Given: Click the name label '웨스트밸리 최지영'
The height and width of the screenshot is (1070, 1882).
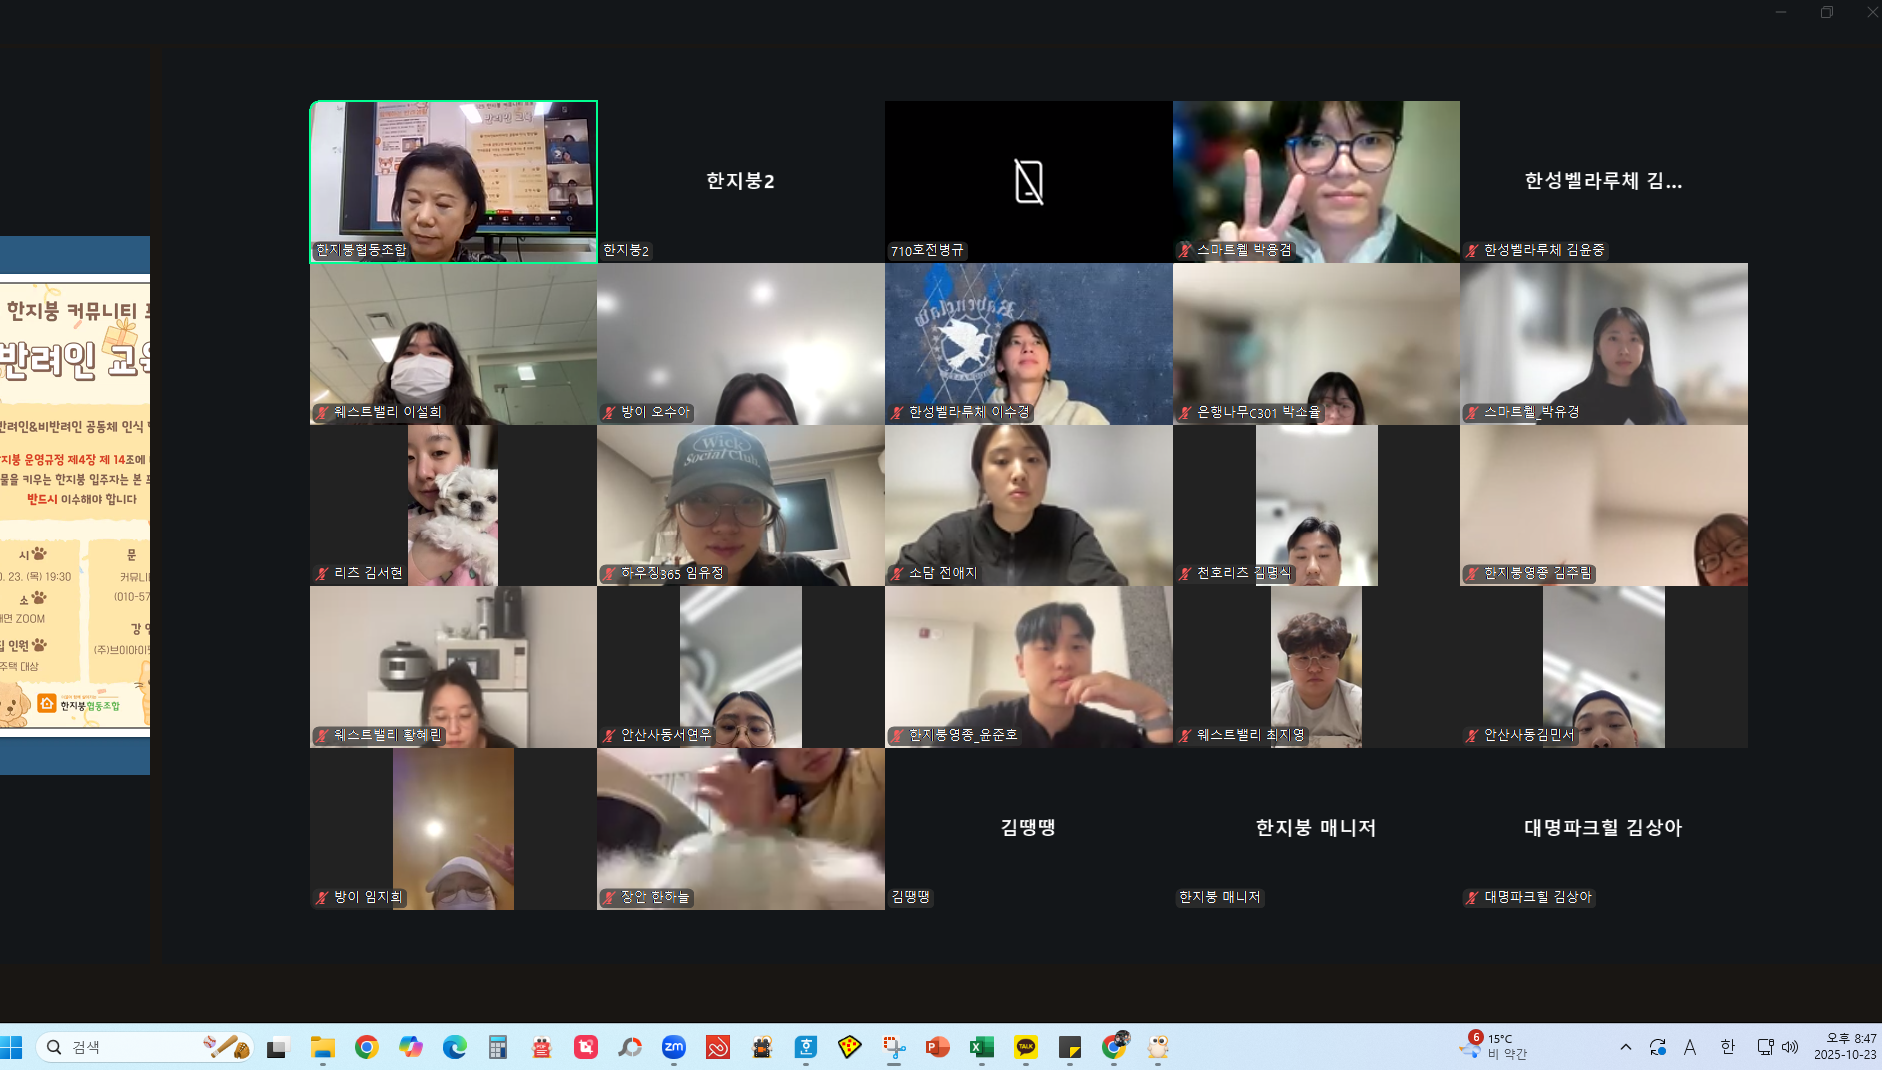Looking at the screenshot, I should 1251,735.
